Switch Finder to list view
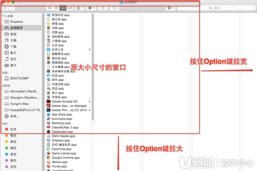The width and height of the screenshot is (257, 171). coord(56,8)
